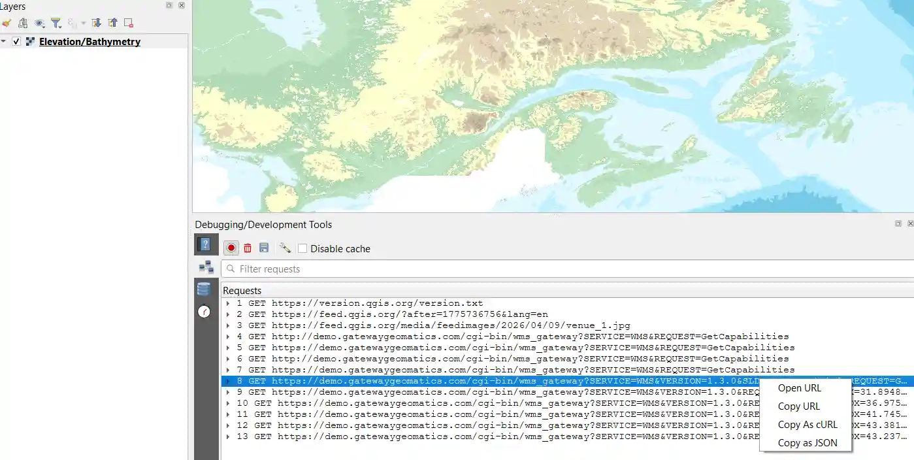Expand request 10 row
The width and height of the screenshot is (914, 460).
tap(227, 403)
